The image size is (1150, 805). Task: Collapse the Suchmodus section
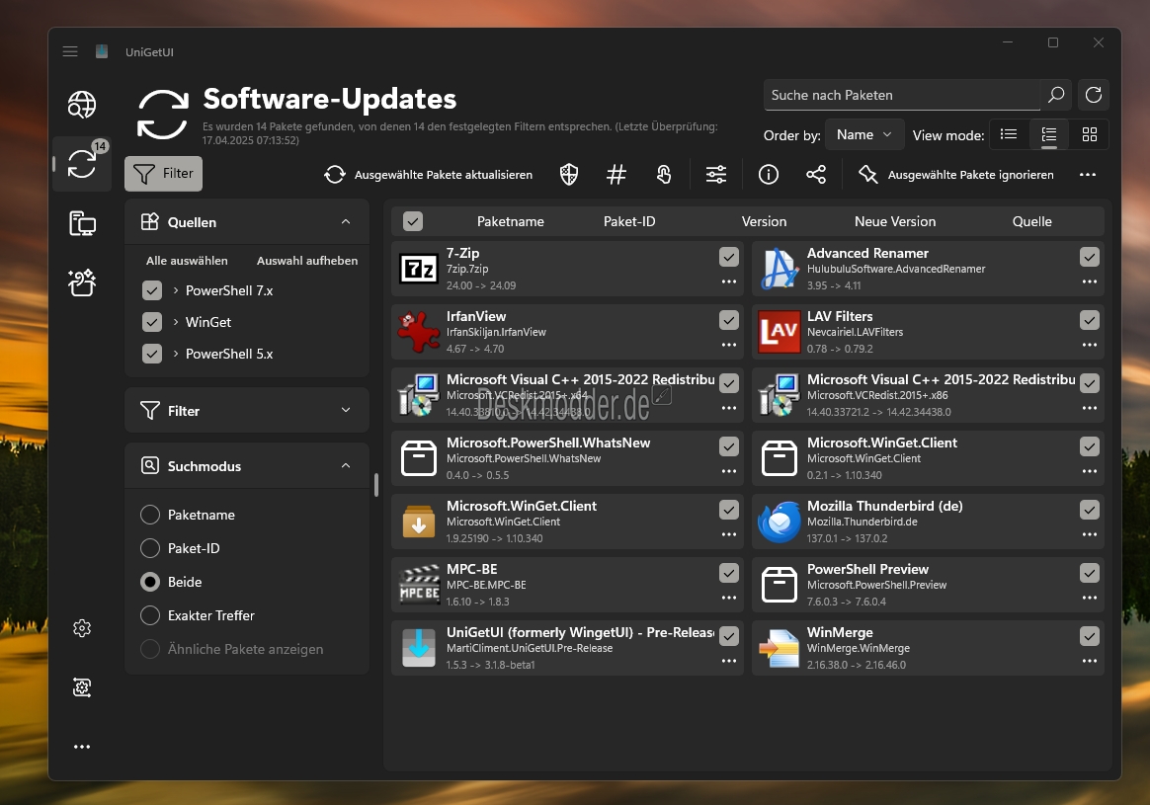(x=346, y=465)
